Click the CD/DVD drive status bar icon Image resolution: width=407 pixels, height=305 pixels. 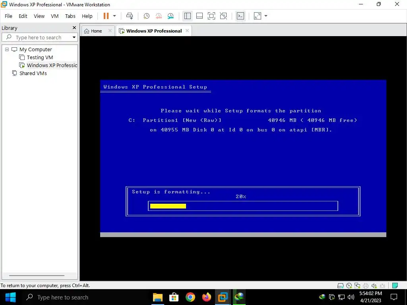pyautogui.click(x=349, y=286)
